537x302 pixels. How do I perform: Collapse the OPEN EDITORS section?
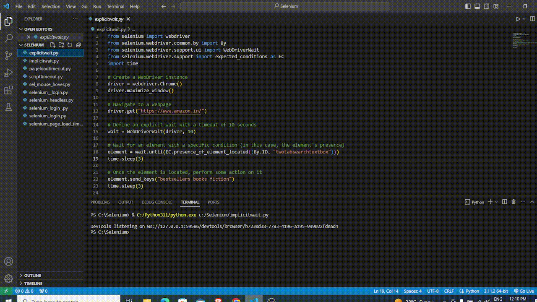(38, 29)
